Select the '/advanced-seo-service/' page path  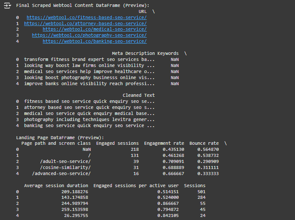coord(61,173)
